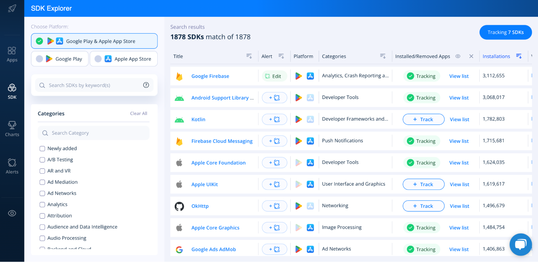This screenshot has width=538, height=262.
Task: Check Audience and Data Intelligence category
Action: click(42, 227)
